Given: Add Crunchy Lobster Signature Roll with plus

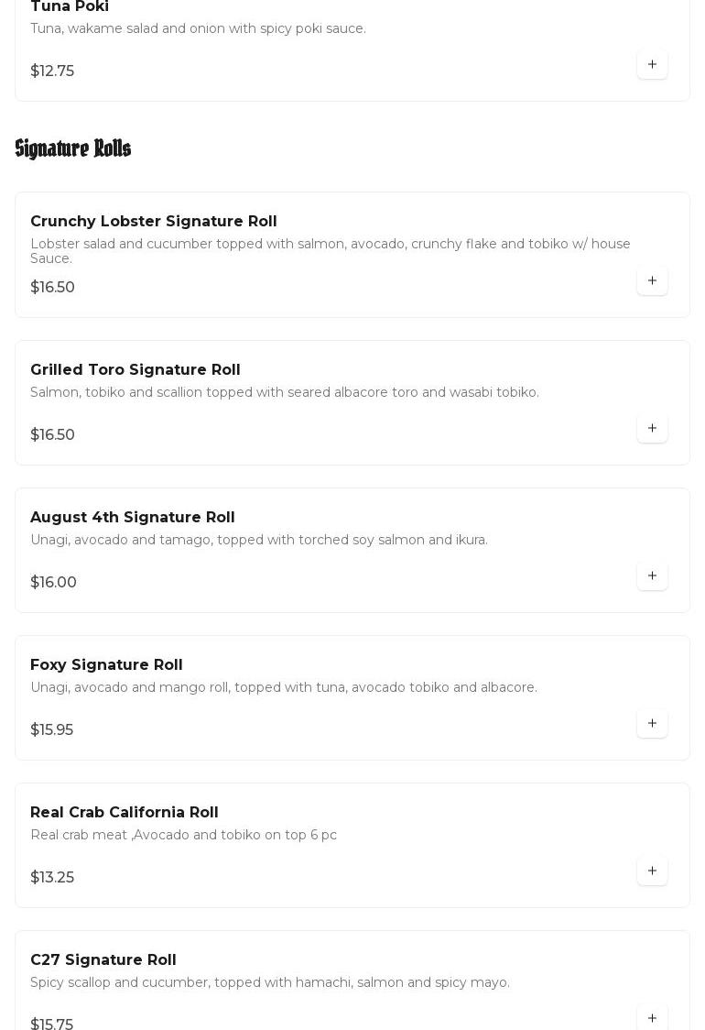Looking at the screenshot, I should [x=652, y=280].
